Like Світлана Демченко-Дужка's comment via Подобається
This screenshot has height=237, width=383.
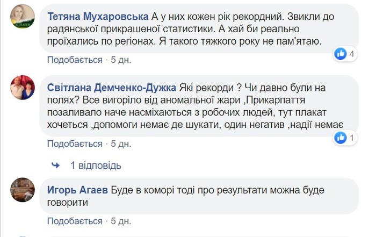coord(75,144)
